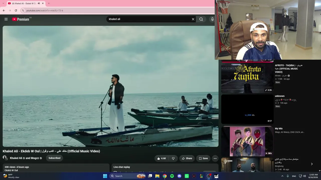Go to YouTube Premium home logo

click(x=21, y=19)
